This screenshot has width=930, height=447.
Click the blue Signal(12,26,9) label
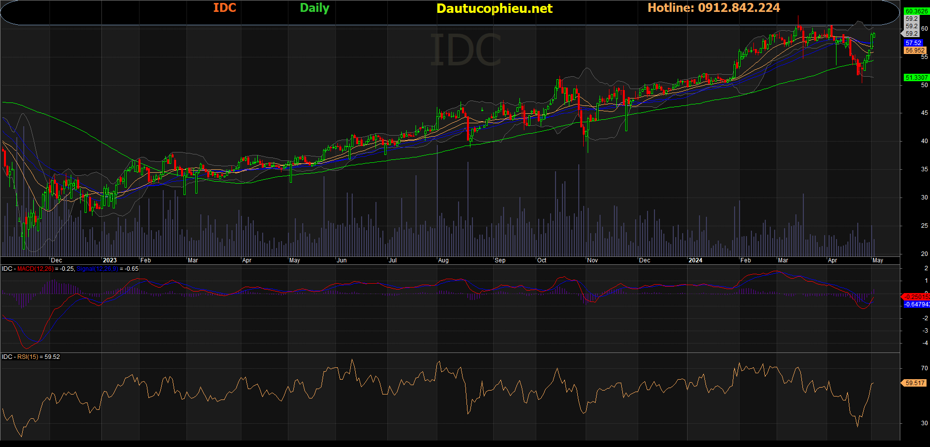[x=97, y=269]
